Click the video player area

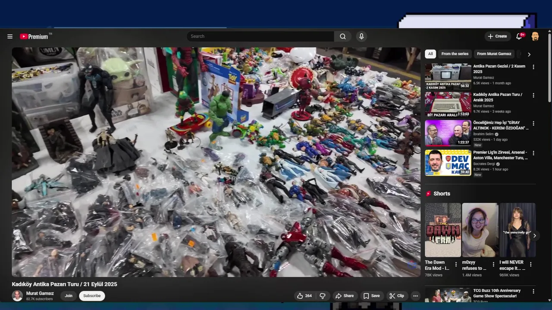[x=216, y=162]
